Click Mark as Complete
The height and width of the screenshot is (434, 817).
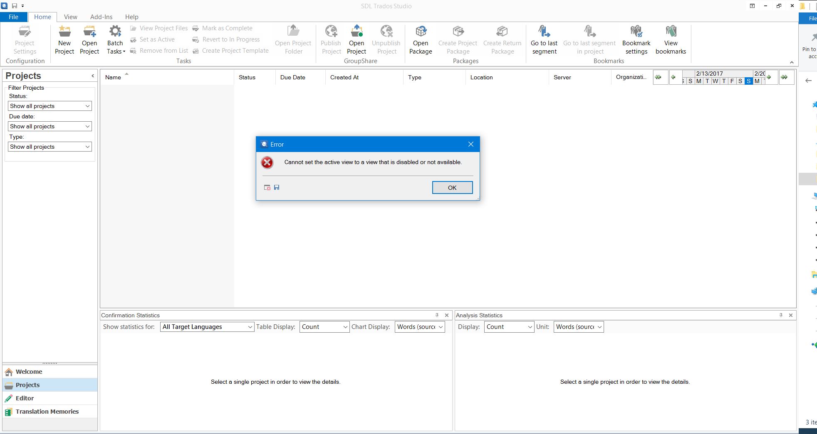coord(222,28)
